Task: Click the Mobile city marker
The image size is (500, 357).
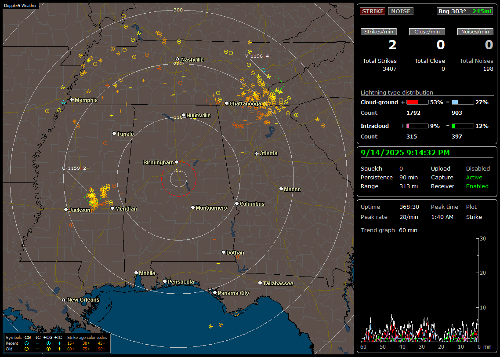Action: [x=136, y=273]
